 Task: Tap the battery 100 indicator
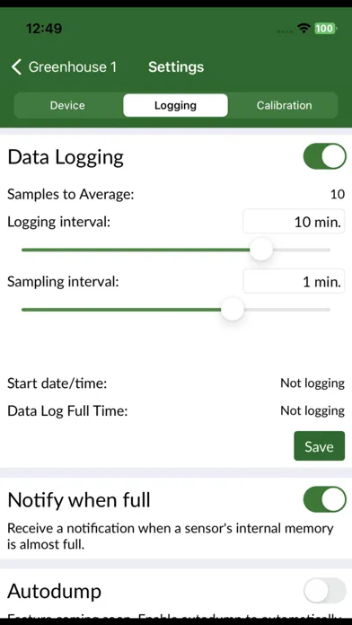pos(325,29)
